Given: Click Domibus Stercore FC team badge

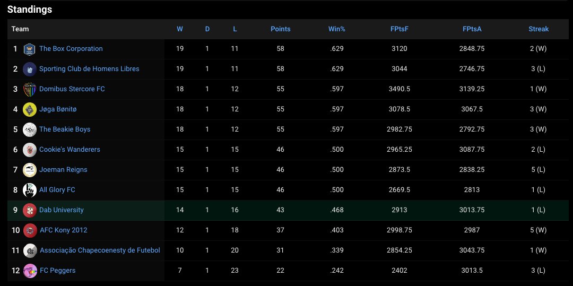Looking at the screenshot, I should click(29, 89).
